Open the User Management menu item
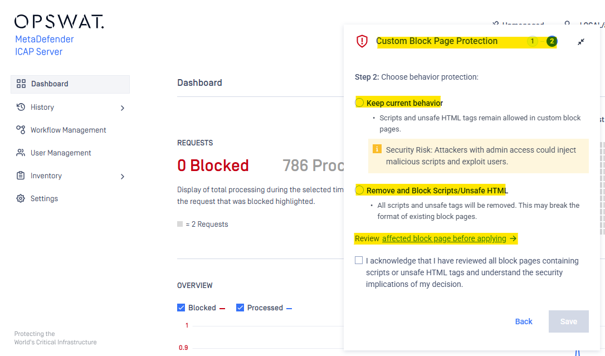This screenshot has height=356, width=605. pyautogui.click(x=61, y=153)
